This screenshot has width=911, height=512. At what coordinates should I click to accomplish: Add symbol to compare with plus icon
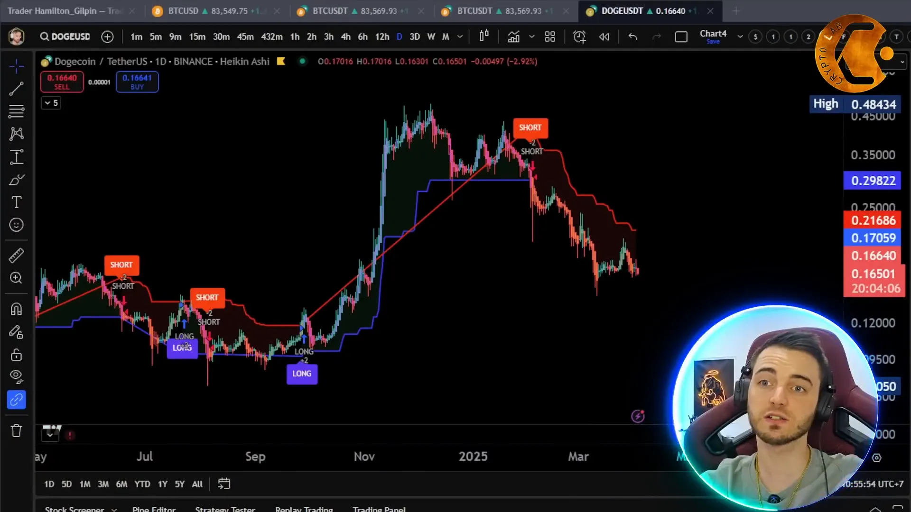[107, 37]
